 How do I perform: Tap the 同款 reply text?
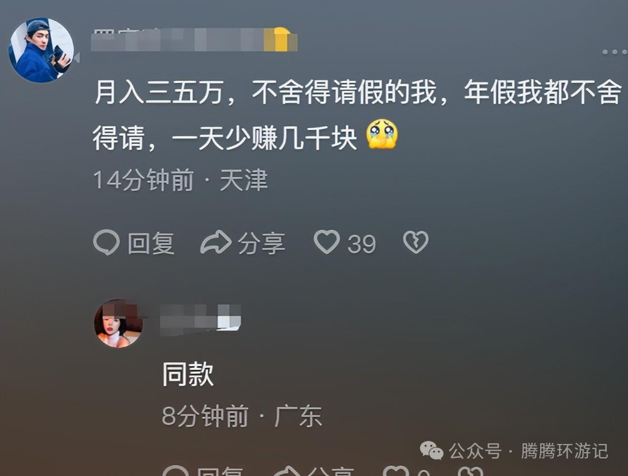(x=188, y=374)
